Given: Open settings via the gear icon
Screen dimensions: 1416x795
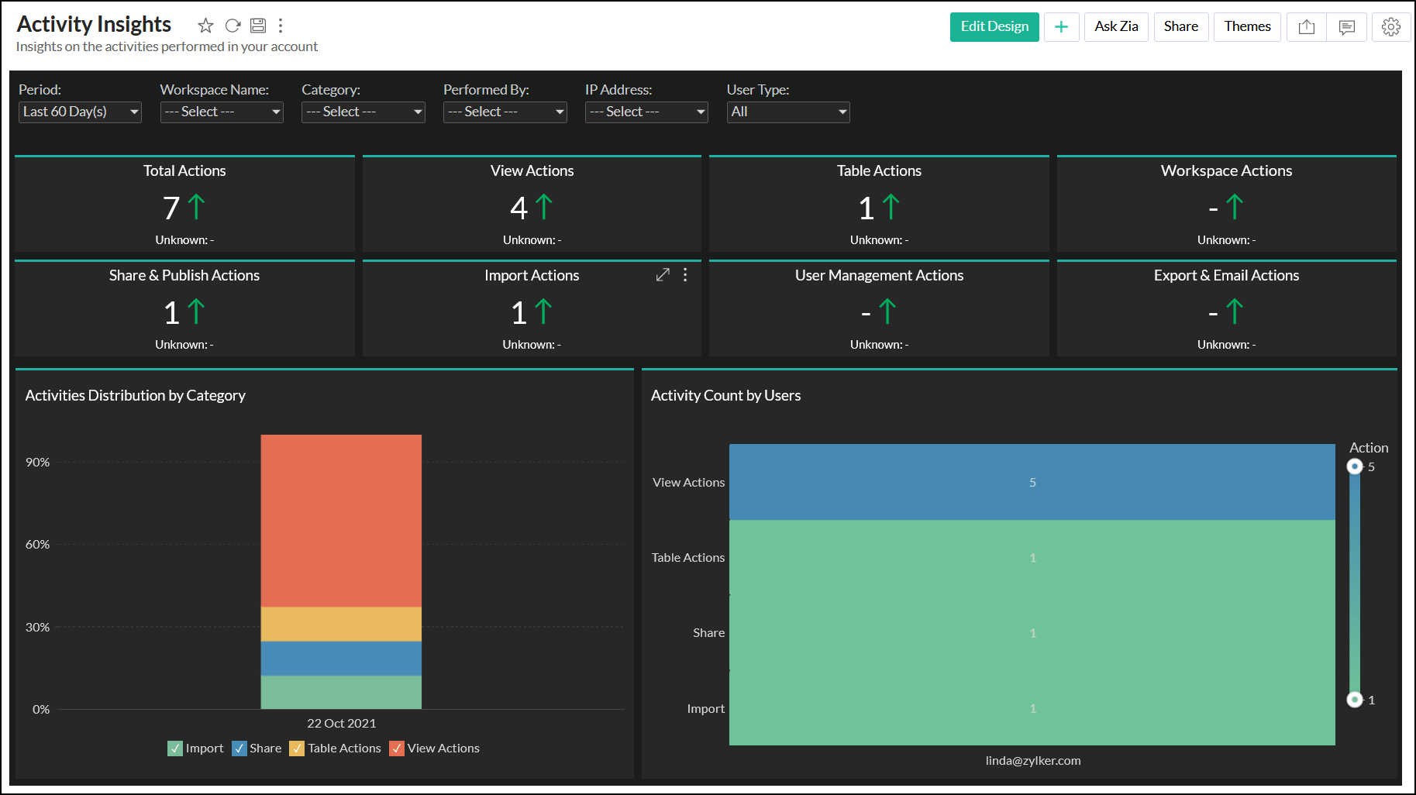Looking at the screenshot, I should [x=1391, y=26].
